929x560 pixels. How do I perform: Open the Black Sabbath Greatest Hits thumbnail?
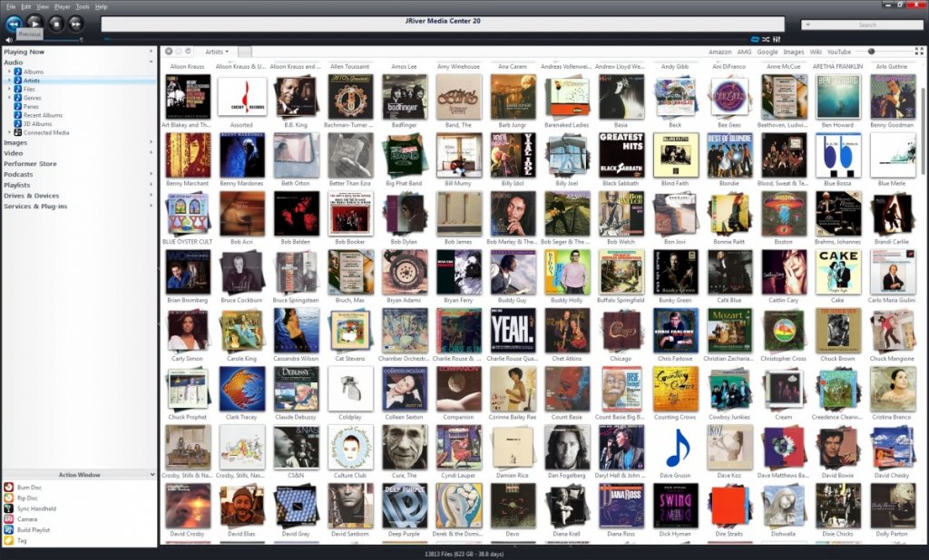pos(621,155)
